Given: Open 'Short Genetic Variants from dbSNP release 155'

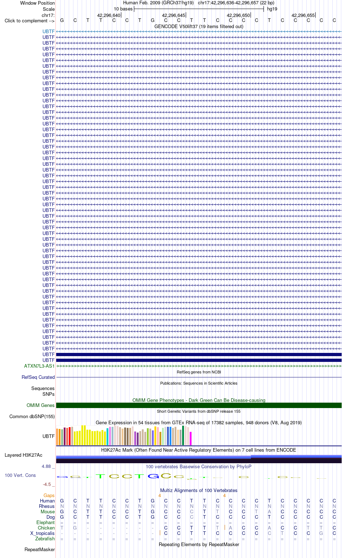Looking at the screenshot, I should [x=199, y=411].
